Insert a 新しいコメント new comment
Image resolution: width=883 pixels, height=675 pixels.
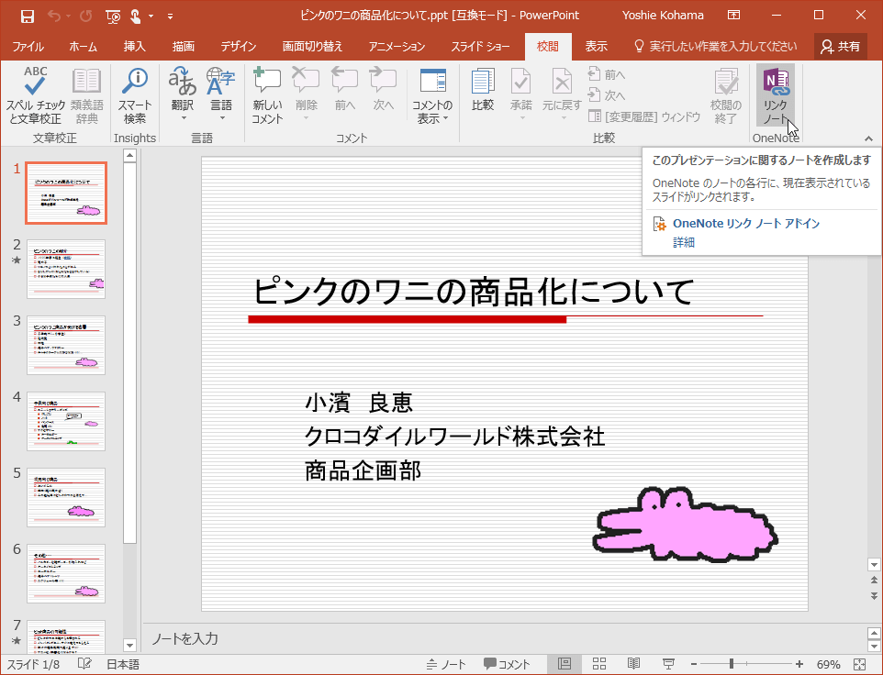click(266, 96)
